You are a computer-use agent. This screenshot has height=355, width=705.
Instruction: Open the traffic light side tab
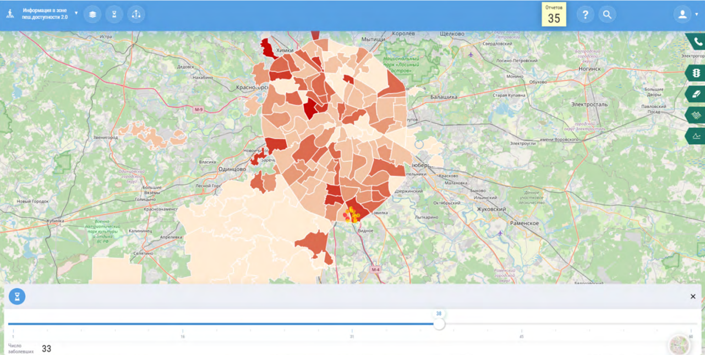pyautogui.click(x=696, y=73)
